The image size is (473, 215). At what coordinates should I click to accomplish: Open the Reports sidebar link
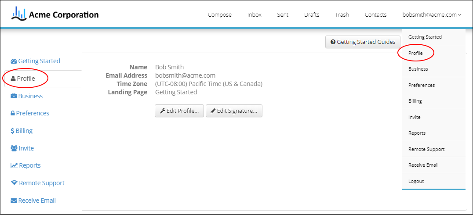point(25,165)
